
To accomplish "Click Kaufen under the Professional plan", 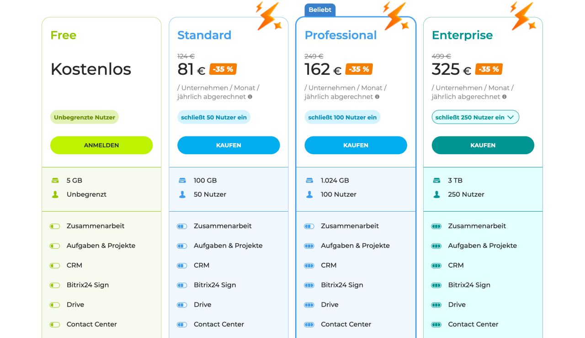I will pyautogui.click(x=356, y=145).
